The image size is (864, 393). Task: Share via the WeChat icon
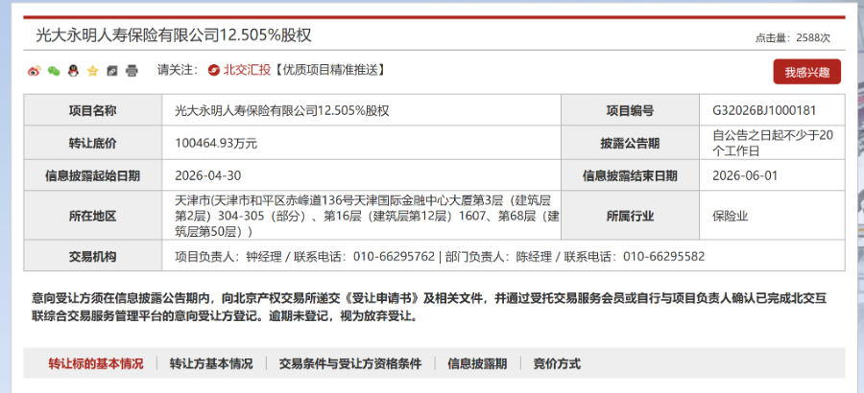pos(54,71)
